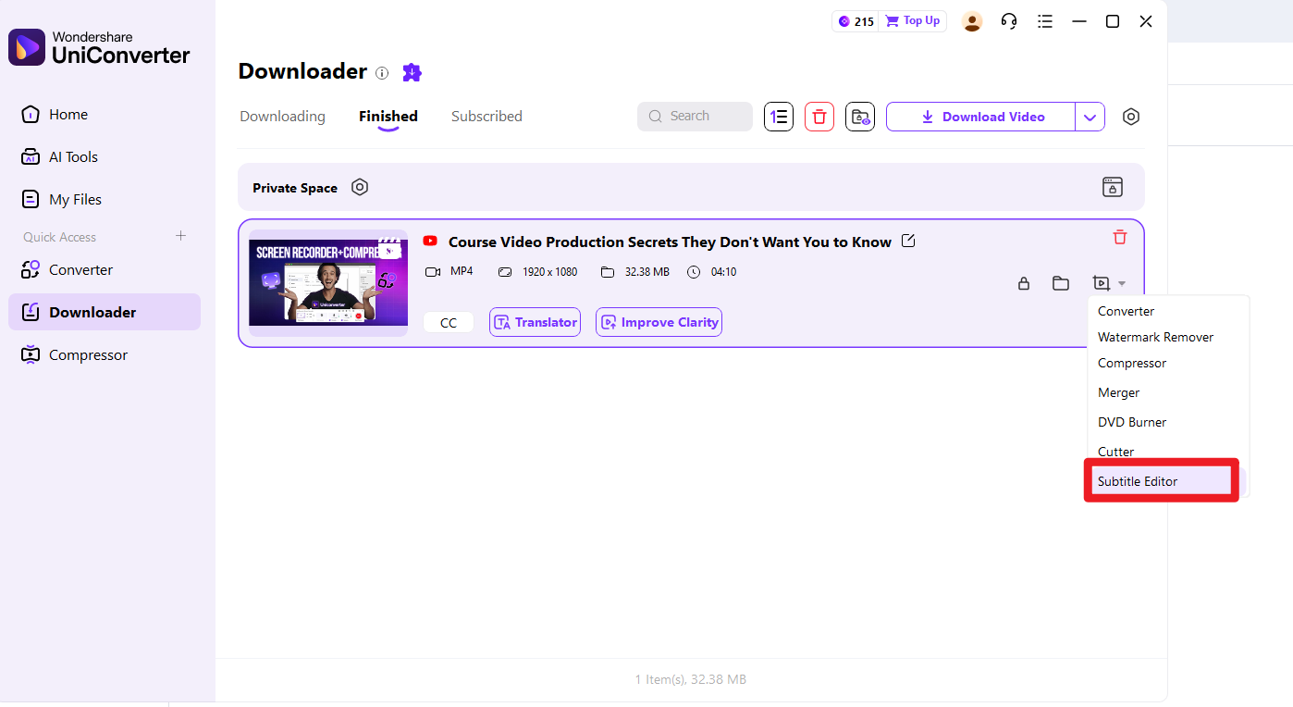This screenshot has width=1293, height=707.
Task: Open the main menu list icon
Action: (x=1045, y=21)
